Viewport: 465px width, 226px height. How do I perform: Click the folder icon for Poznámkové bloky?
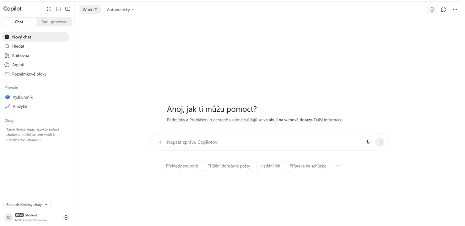click(x=7, y=74)
